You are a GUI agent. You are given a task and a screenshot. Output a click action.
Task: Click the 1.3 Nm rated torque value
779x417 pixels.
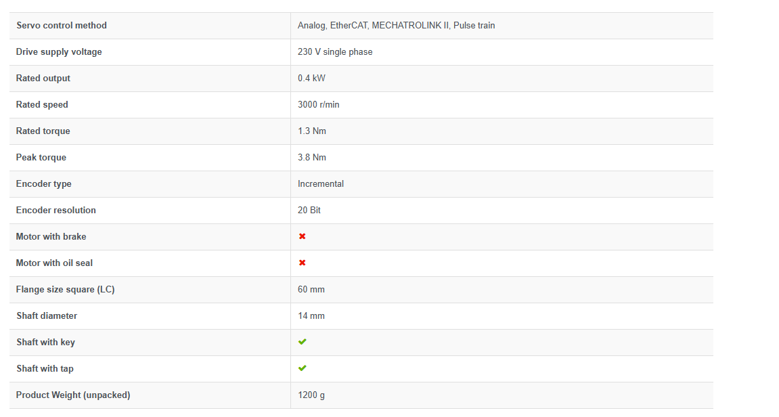(312, 131)
